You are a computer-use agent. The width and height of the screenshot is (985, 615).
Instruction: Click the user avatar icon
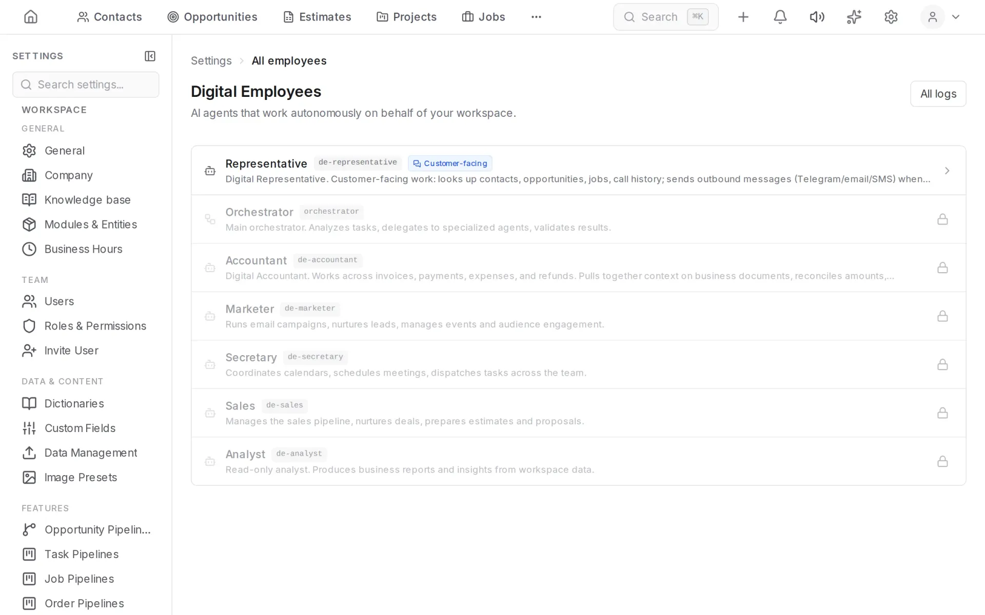(x=932, y=17)
